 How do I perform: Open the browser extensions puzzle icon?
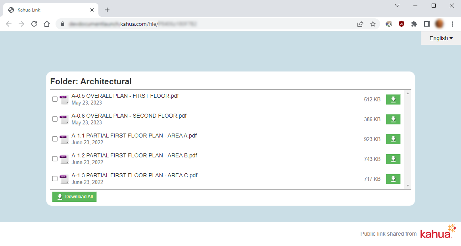414,24
